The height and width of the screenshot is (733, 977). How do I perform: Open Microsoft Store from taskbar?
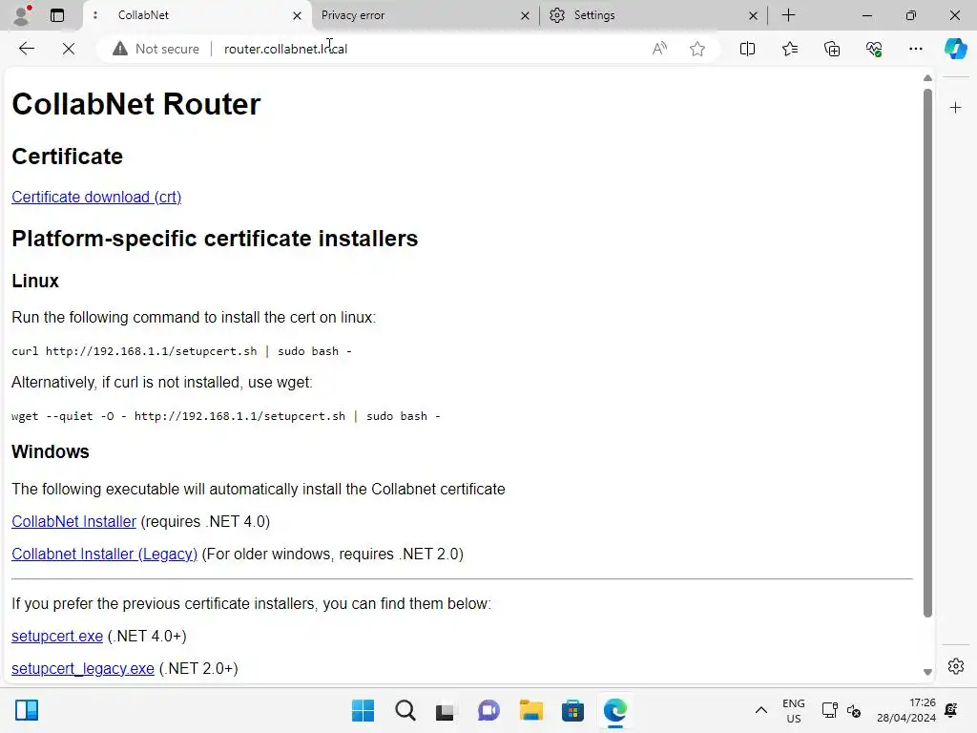click(x=572, y=710)
